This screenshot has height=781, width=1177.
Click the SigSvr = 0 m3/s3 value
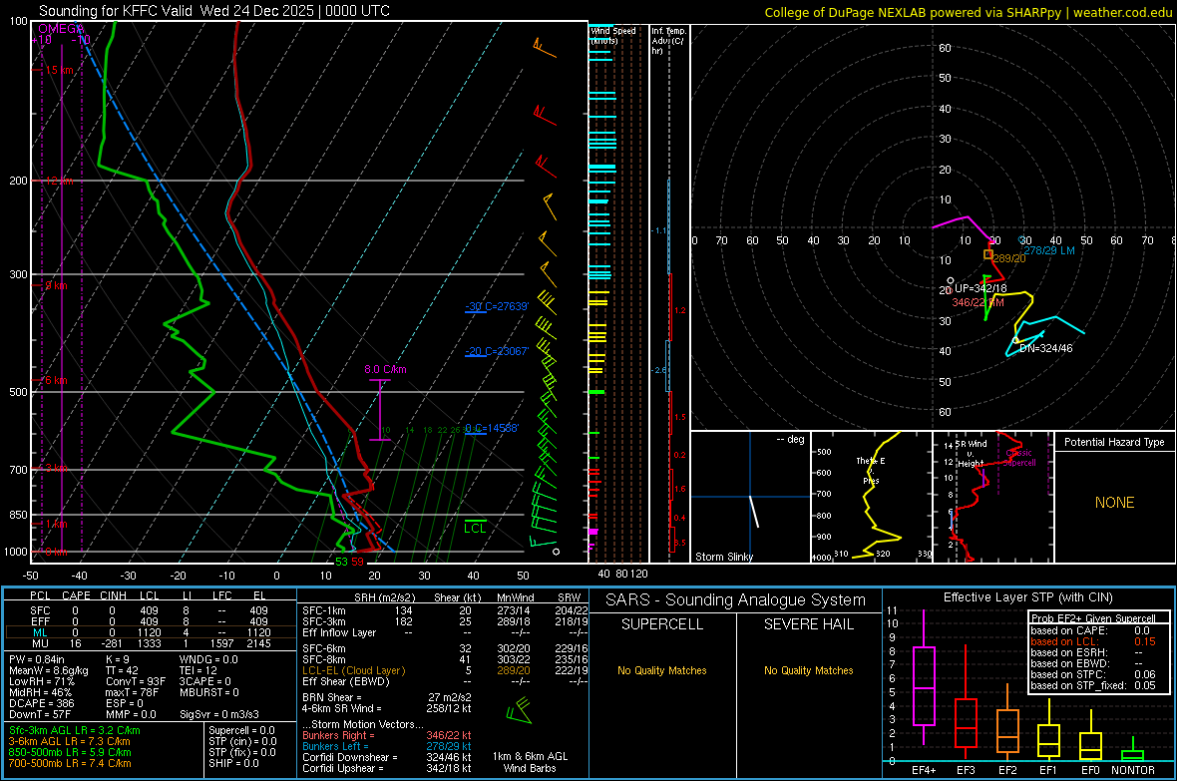pos(219,714)
